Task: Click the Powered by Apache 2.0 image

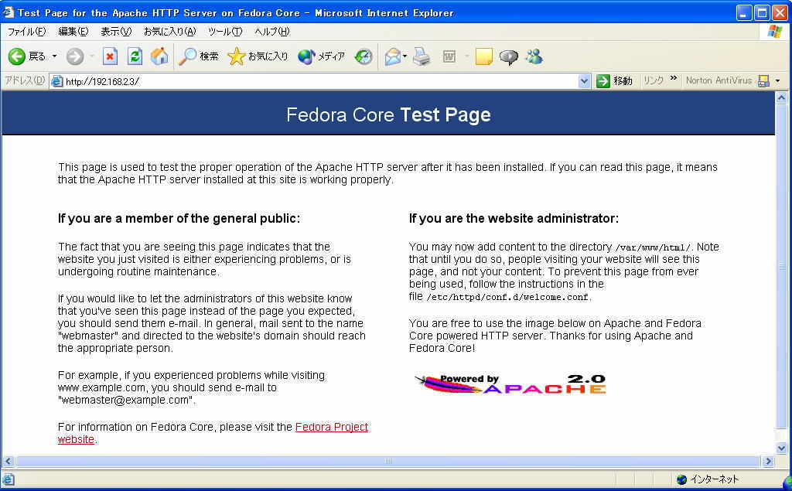Action: pyautogui.click(x=510, y=384)
